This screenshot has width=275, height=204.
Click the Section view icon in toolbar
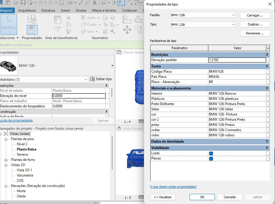(x=114, y=3)
